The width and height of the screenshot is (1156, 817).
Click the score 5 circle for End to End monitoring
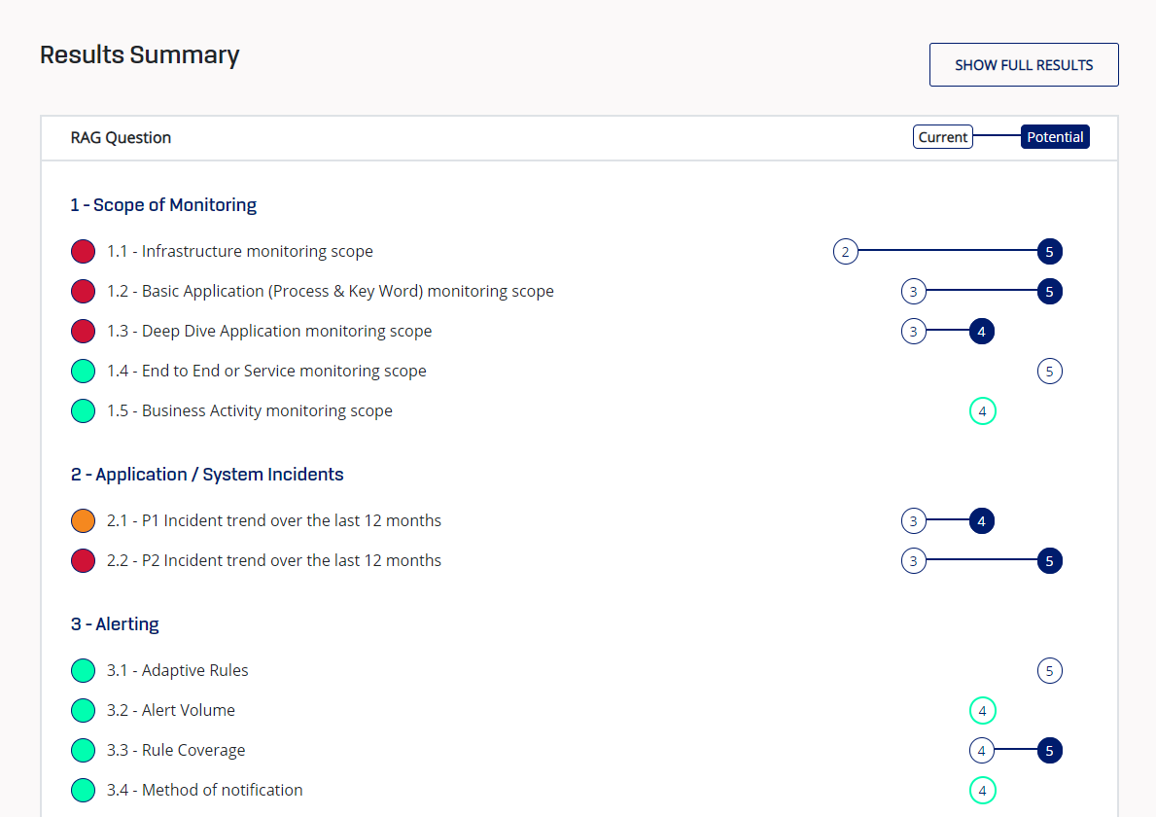1050,371
